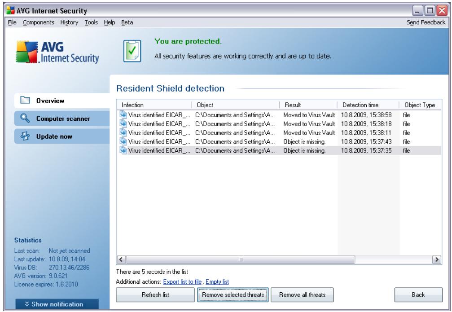Viewport: 452px width, 312px height.
Task: Click the AVG icon in title bar
Action: click(10, 11)
